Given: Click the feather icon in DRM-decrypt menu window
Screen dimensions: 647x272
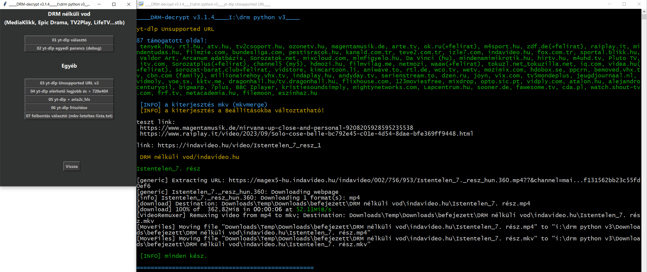Looking at the screenshot, I should coord(5,4).
